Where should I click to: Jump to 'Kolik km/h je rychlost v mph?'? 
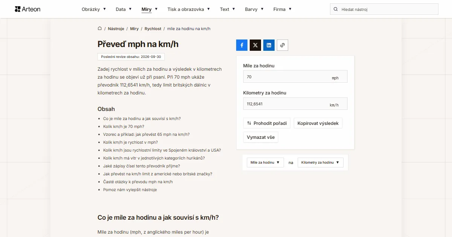click(x=130, y=142)
